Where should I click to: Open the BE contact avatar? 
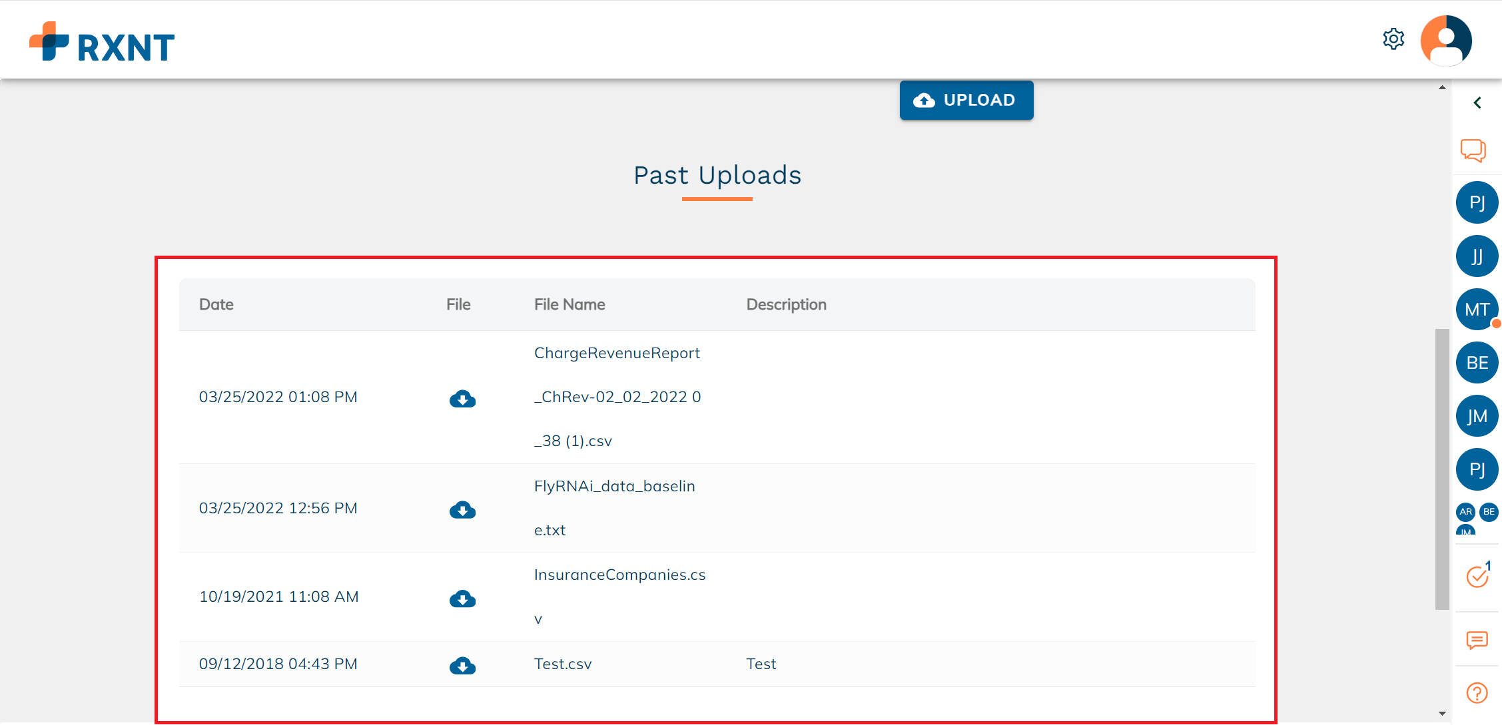(1477, 362)
